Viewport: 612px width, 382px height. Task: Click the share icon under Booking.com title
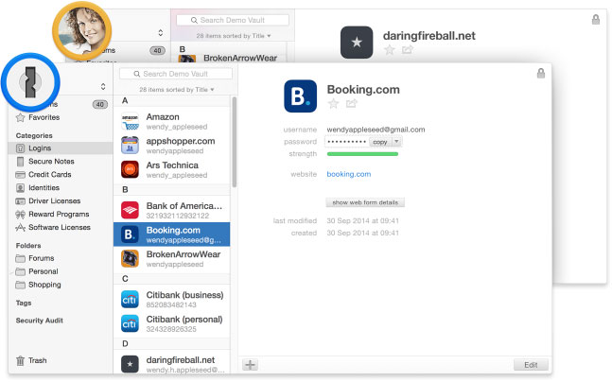coord(351,103)
